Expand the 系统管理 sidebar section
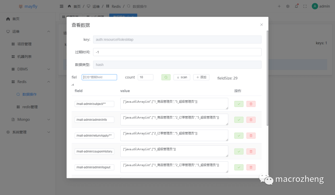The image size is (335, 195). click(27, 132)
